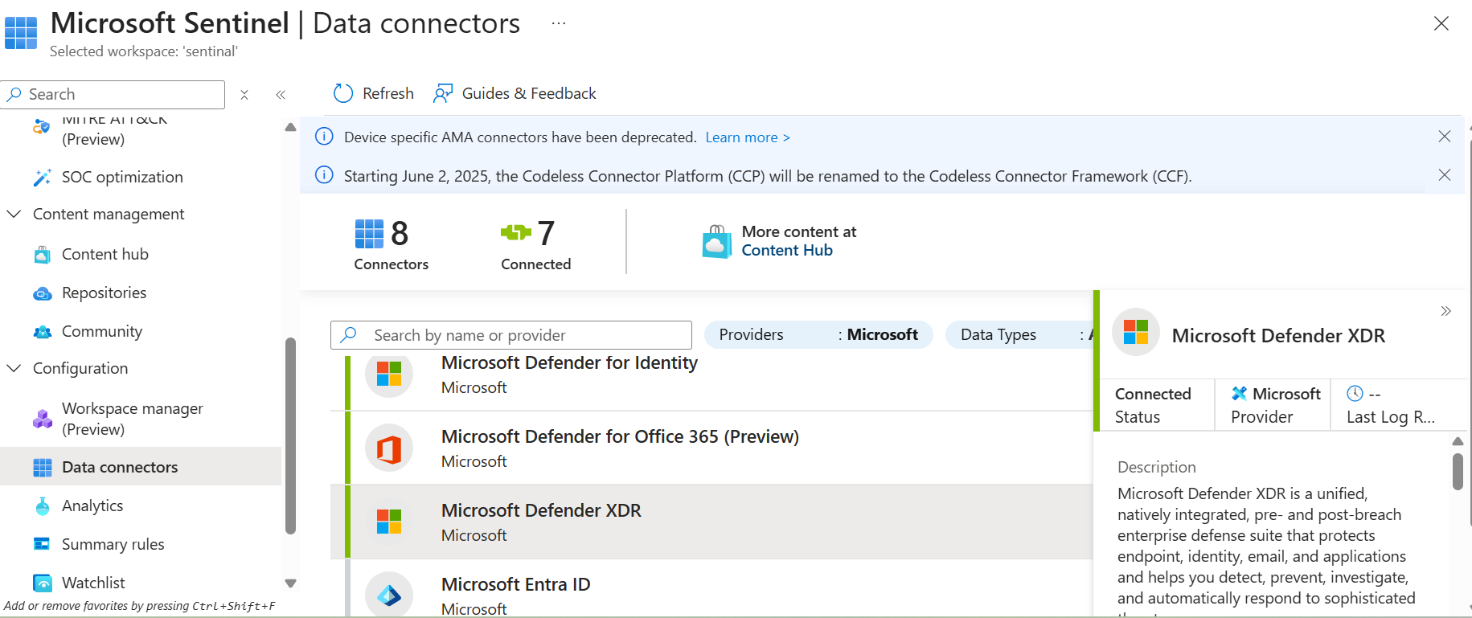Image resolution: width=1472 pixels, height=618 pixels.
Task: Collapse the Configuration section
Action: coord(14,368)
